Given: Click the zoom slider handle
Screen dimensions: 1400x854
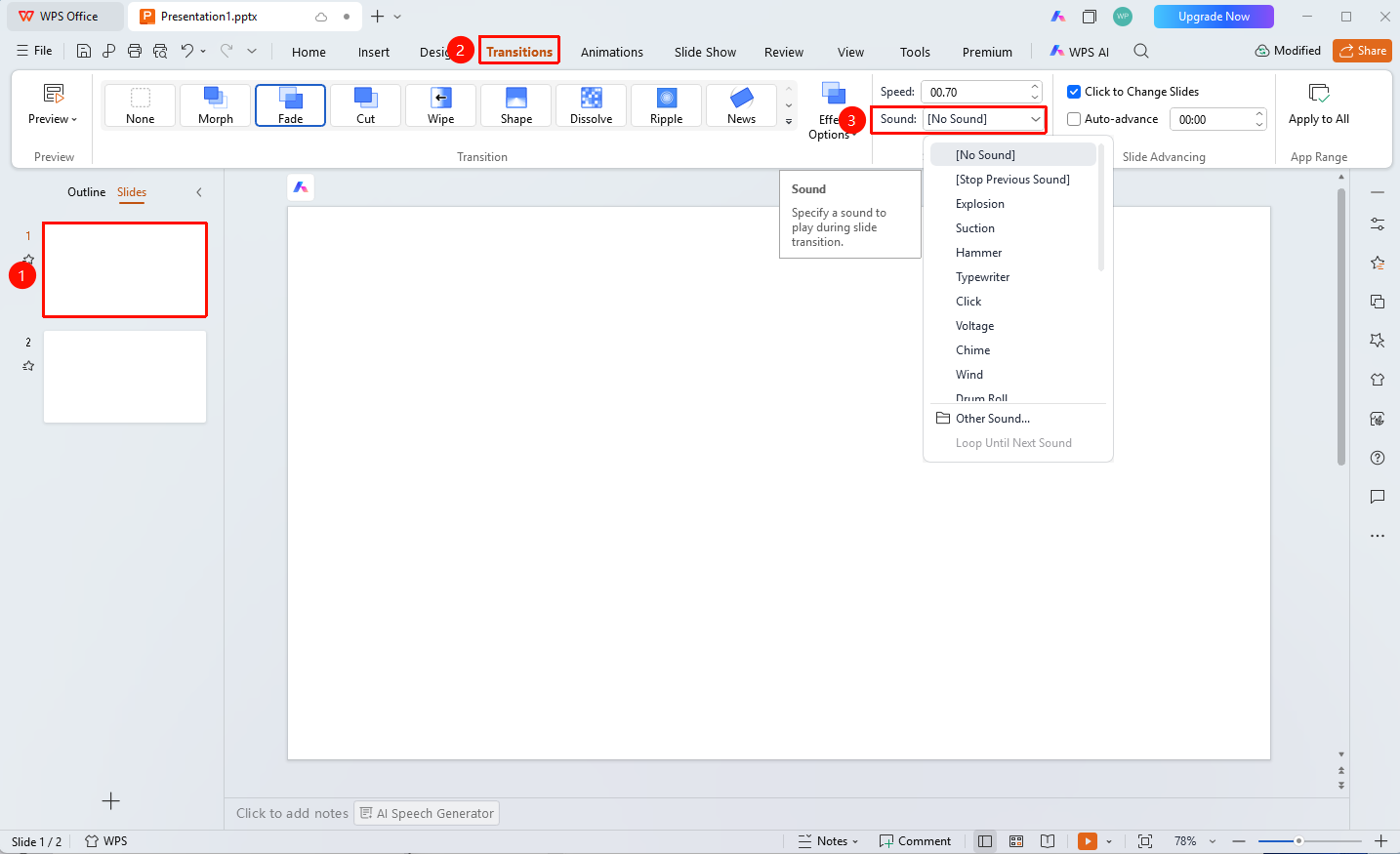Looking at the screenshot, I should click(x=1298, y=841).
